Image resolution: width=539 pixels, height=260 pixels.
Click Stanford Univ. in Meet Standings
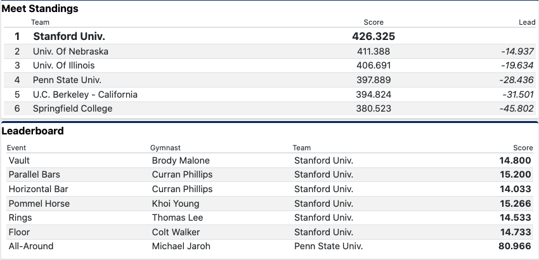click(x=69, y=36)
